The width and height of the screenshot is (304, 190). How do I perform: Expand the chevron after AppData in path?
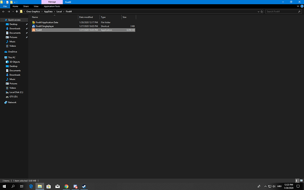click(55, 11)
